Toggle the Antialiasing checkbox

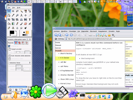click(9, 46)
